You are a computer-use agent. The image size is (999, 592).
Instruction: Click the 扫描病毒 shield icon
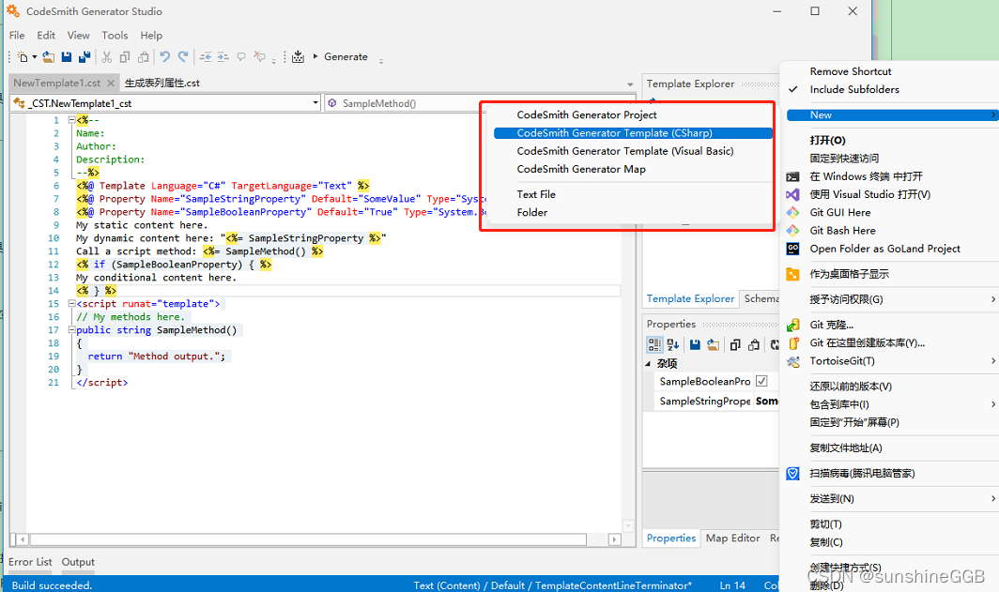pyautogui.click(x=792, y=473)
